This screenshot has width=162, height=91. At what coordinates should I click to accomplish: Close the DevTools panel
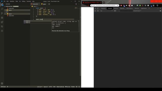[x=160, y=8]
